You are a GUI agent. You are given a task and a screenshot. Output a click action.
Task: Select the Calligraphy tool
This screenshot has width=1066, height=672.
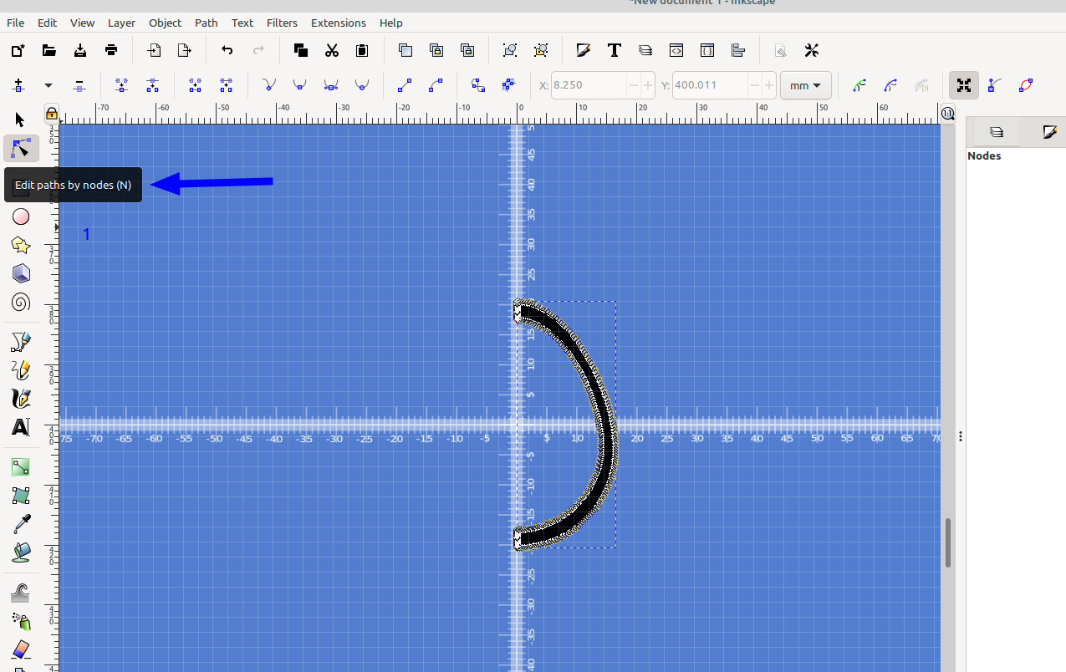pyautogui.click(x=21, y=399)
